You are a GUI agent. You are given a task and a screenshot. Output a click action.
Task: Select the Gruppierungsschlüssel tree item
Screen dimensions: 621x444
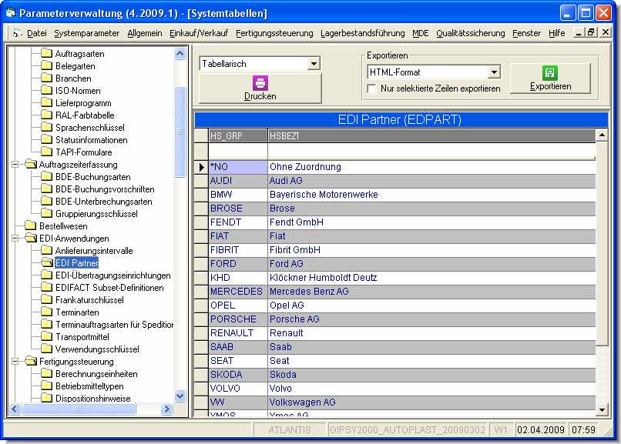click(96, 213)
